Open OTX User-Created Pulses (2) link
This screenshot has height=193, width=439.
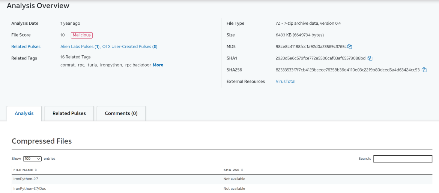click(130, 47)
